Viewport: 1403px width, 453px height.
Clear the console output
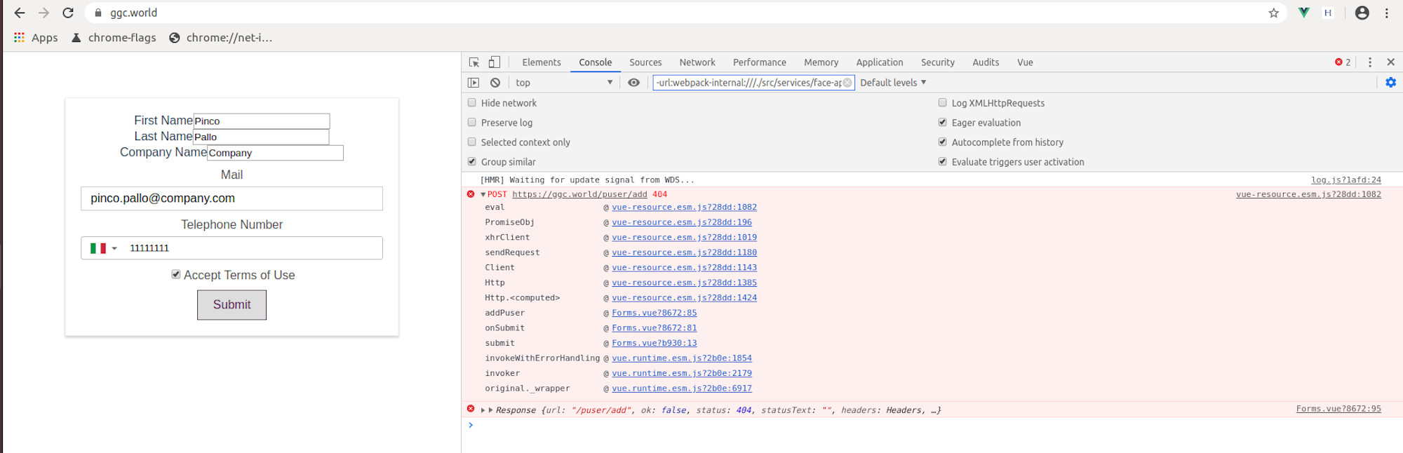click(495, 83)
